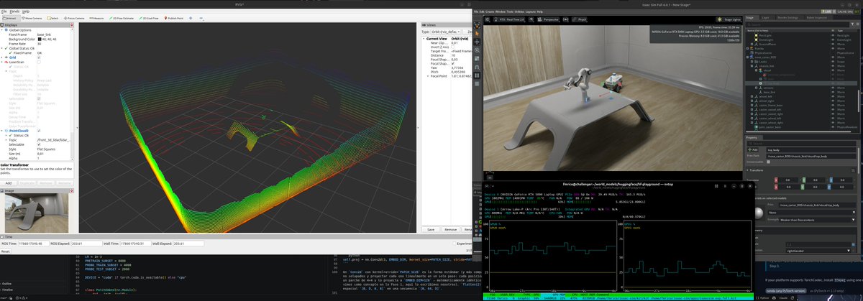Open the RViz Panels menu
The height and width of the screenshot is (301, 863).
coord(14,11)
